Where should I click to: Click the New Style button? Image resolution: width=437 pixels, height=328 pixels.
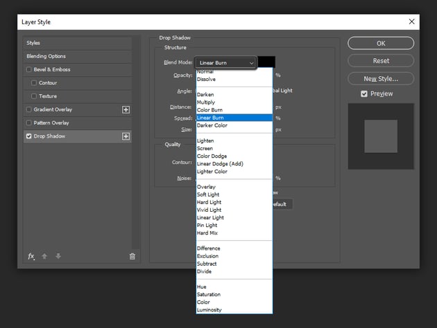coord(381,78)
